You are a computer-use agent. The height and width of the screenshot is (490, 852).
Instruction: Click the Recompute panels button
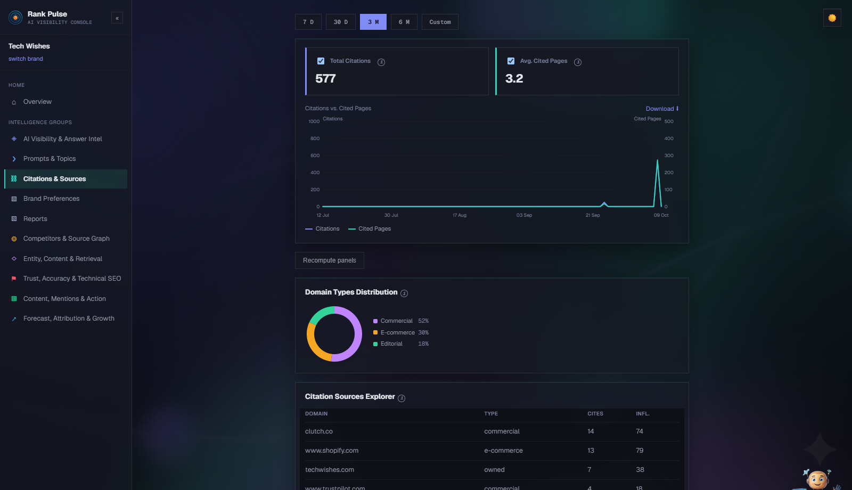coord(330,260)
